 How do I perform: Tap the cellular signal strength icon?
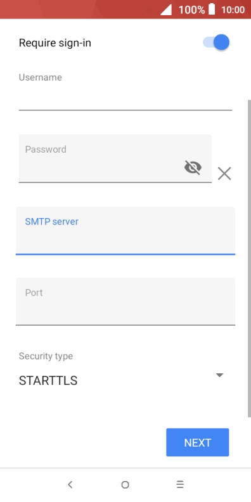pos(166,10)
